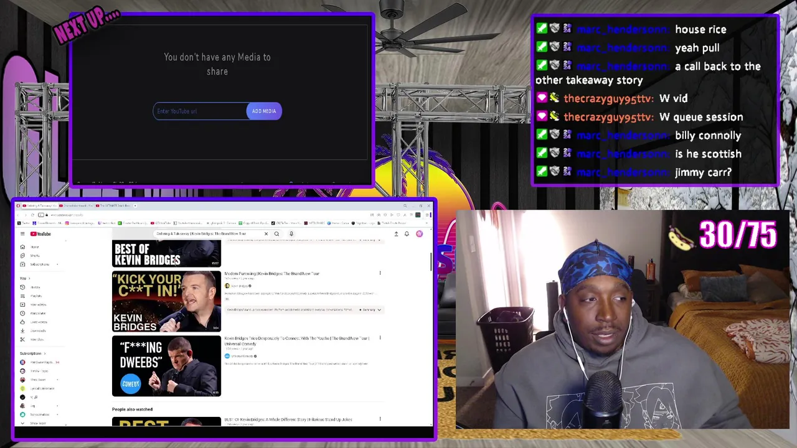Image resolution: width=797 pixels, height=448 pixels.
Task: Go to YouTube home via logo
Action: pyautogui.click(x=40, y=234)
